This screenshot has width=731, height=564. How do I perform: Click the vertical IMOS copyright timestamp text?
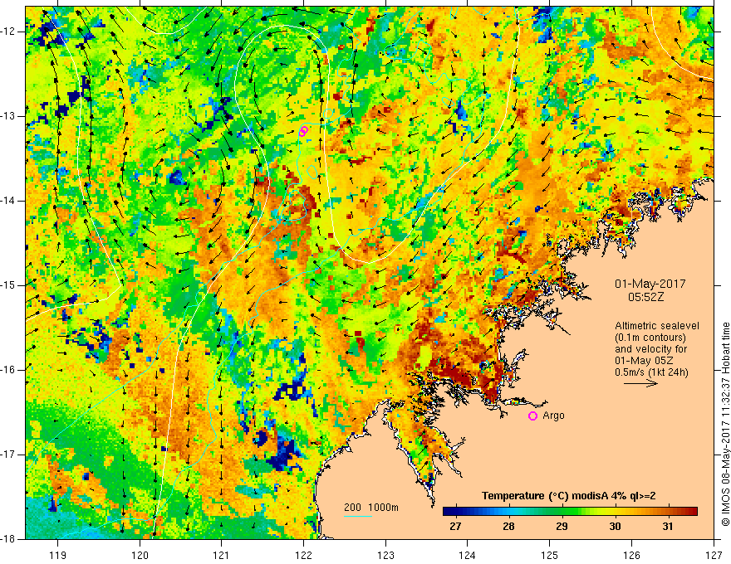[x=725, y=424]
